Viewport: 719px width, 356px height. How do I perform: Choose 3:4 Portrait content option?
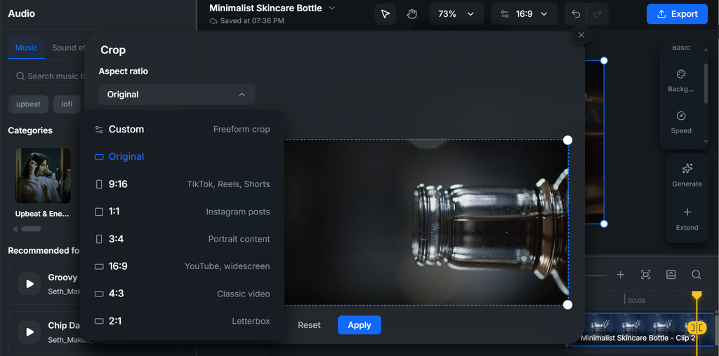(182, 239)
